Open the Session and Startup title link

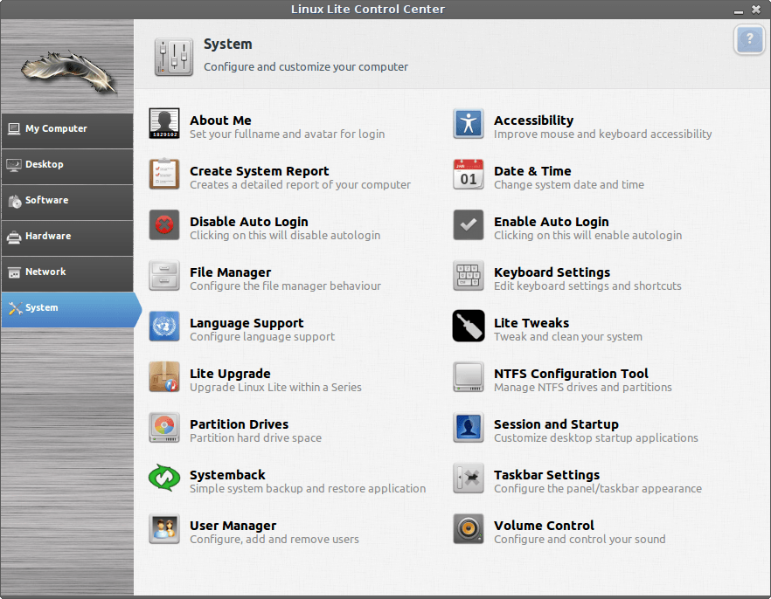tap(556, 424)
